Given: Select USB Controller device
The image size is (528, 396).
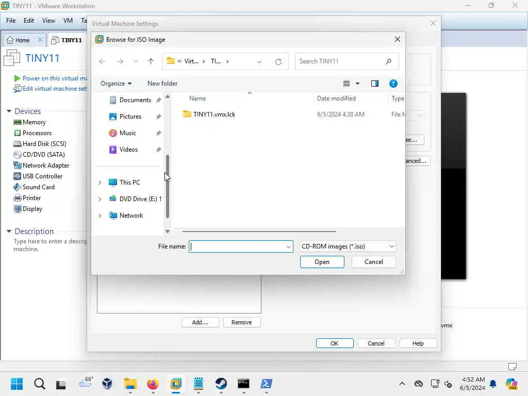Looking at the screenshot, I should tap(38, 176).
